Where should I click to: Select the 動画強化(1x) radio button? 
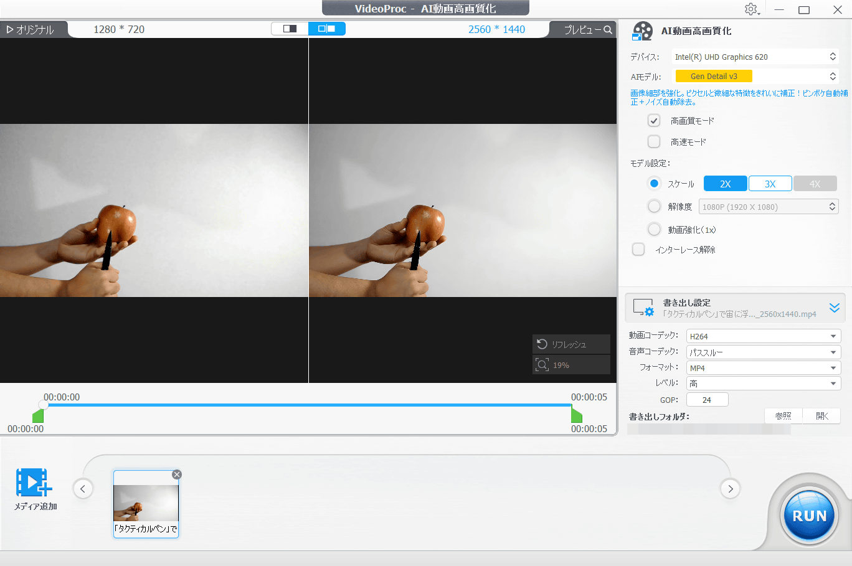point(654,230)
